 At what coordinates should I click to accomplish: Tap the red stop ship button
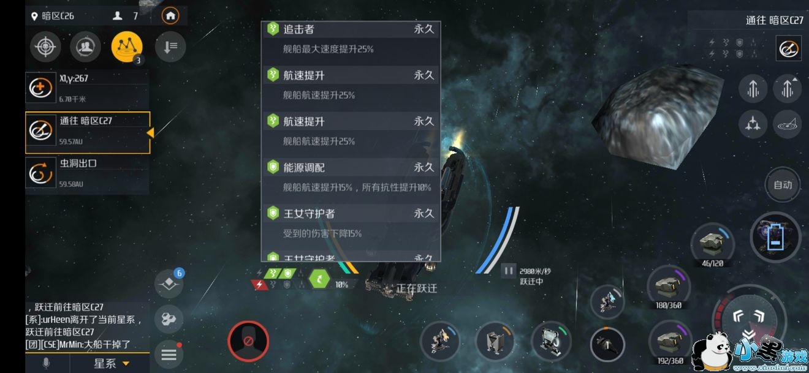tap(248, 339)
